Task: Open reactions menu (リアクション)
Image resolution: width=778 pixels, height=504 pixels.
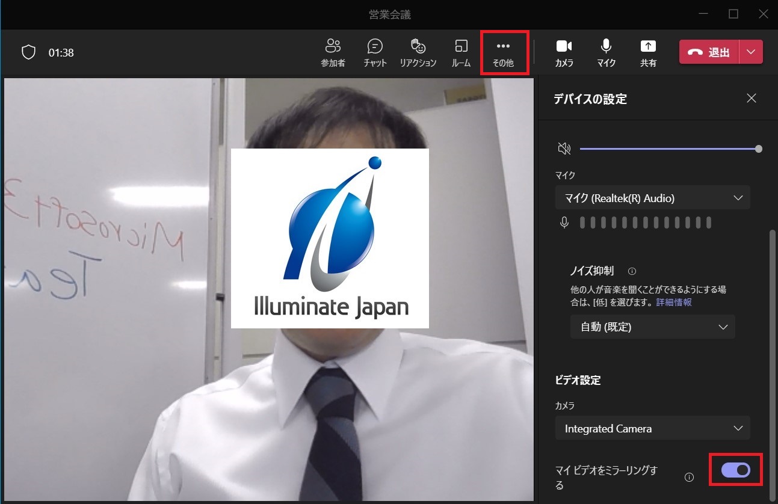Action: coord(418,52)
